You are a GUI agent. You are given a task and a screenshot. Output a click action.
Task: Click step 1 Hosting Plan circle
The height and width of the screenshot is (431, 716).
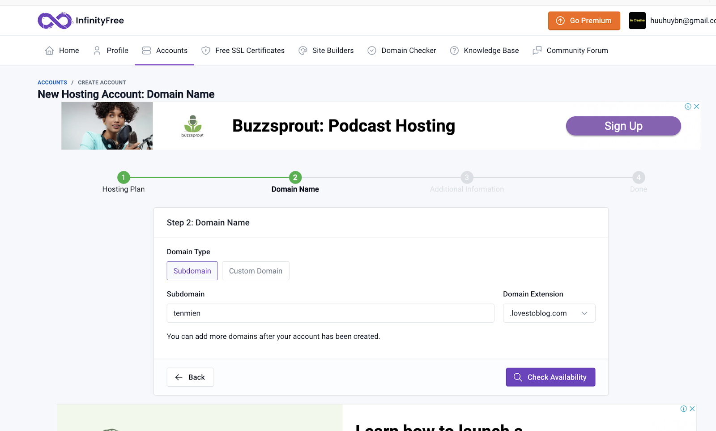(x=124, y=177)
